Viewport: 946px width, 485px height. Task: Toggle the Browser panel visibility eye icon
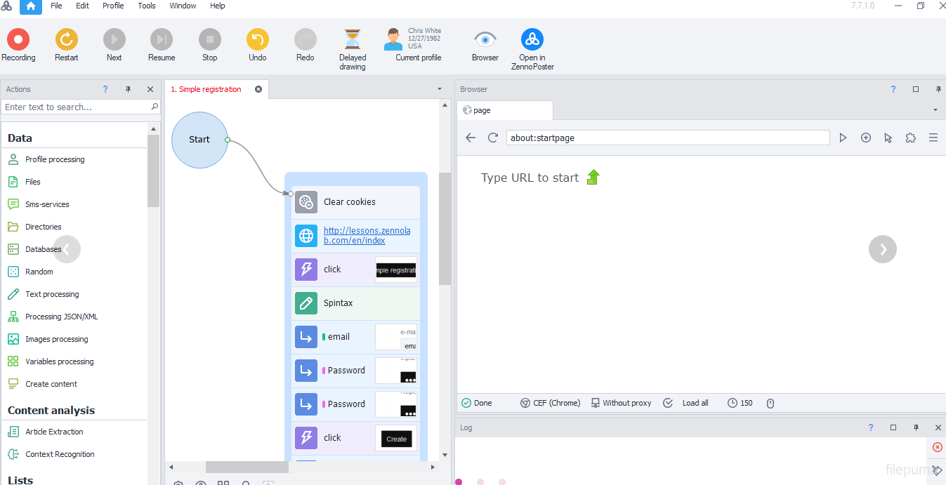pos(485,40)
